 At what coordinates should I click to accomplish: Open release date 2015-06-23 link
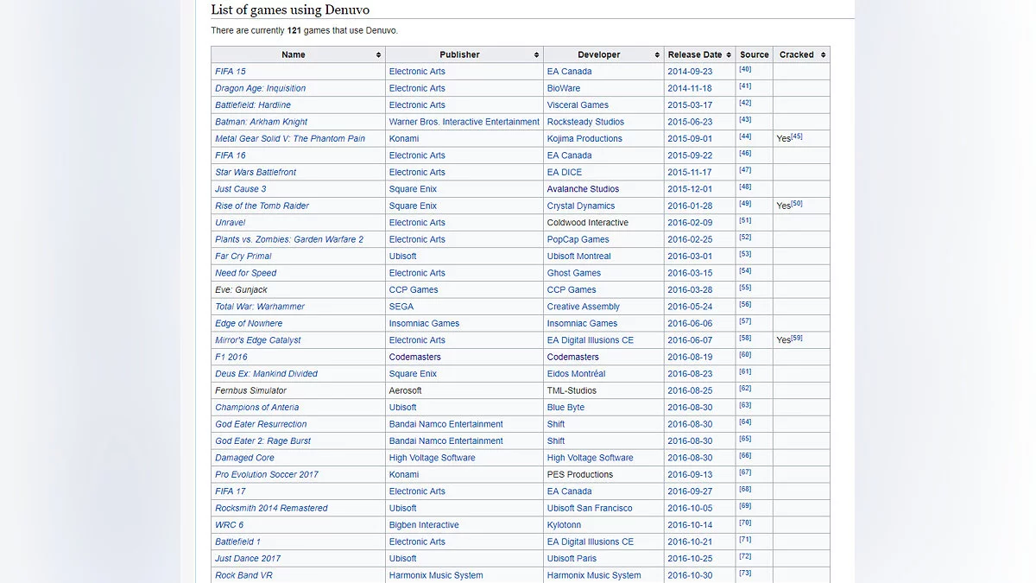tap(690, 122)
